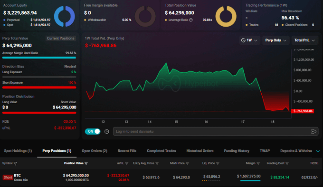Expand more tabs chevron after Deposits
Image resolution: width=323 pixels, height=187 pixels.
pyautogui.click(x=318, y=151)
